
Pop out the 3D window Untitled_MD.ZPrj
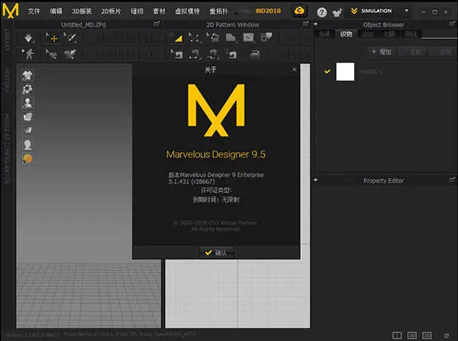pos(156,24)
